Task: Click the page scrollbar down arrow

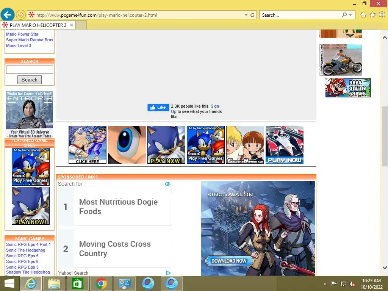Action: tap(385, 268)
